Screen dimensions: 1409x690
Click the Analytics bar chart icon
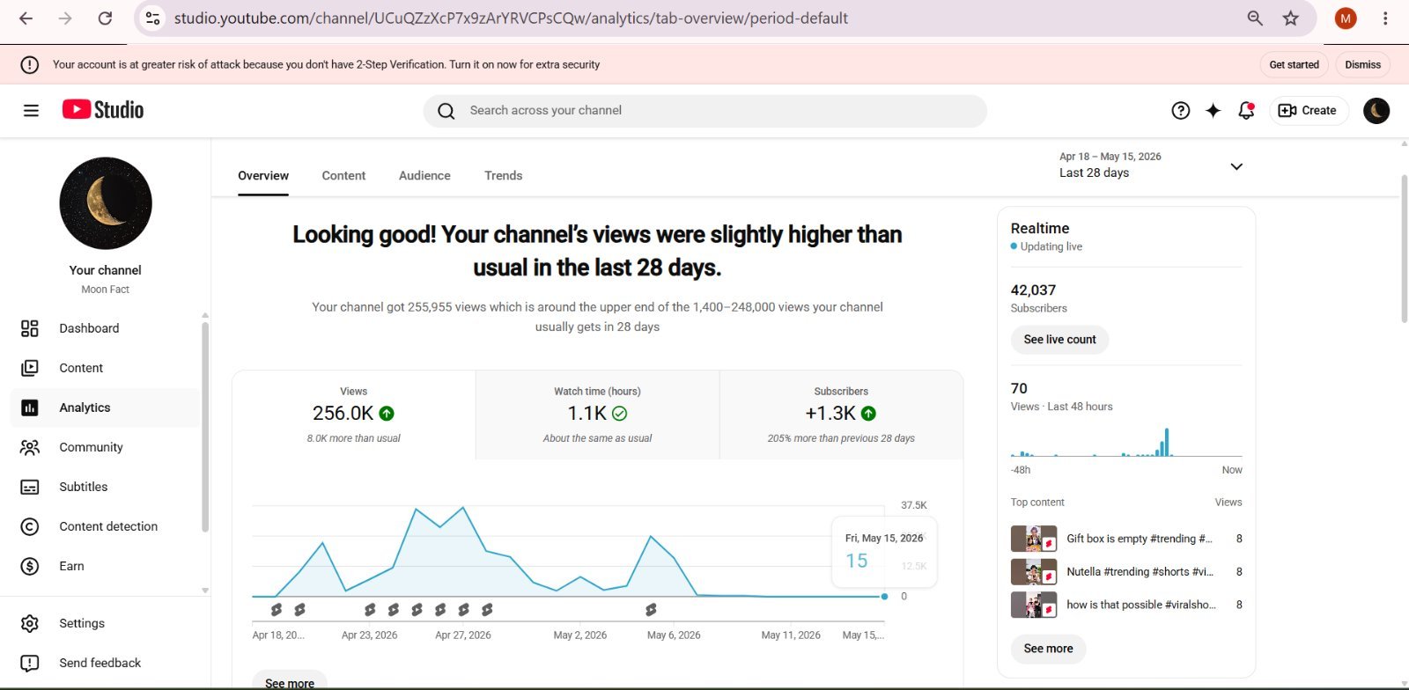point(30,407)
